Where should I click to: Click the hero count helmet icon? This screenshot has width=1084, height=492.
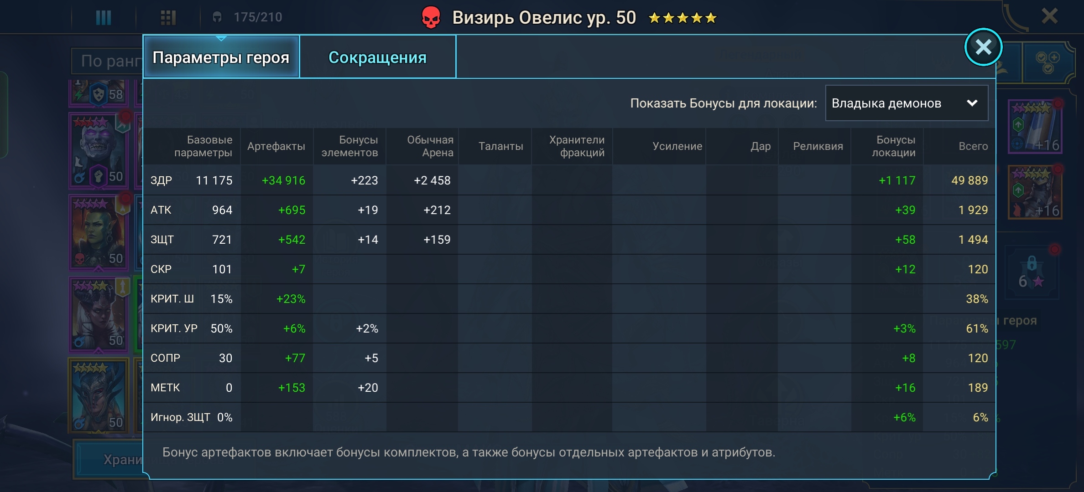(x=217, y=17)
